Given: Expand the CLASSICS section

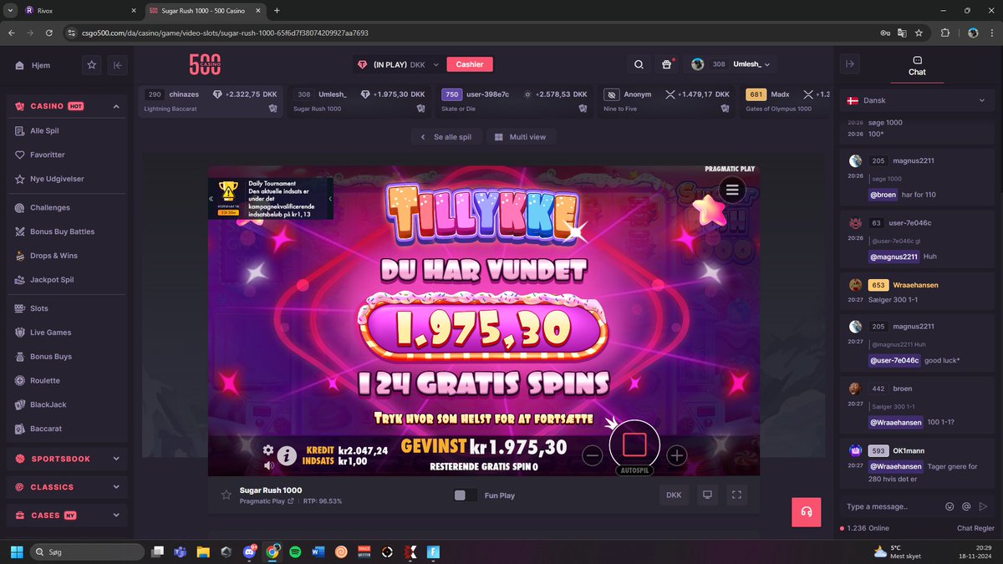Looking at the screenshot, I should [x=67, y=487].
